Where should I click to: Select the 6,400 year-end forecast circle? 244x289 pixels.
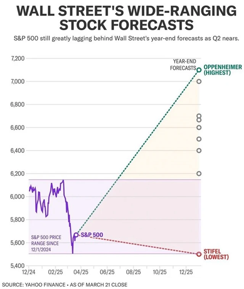click(199, 150)
